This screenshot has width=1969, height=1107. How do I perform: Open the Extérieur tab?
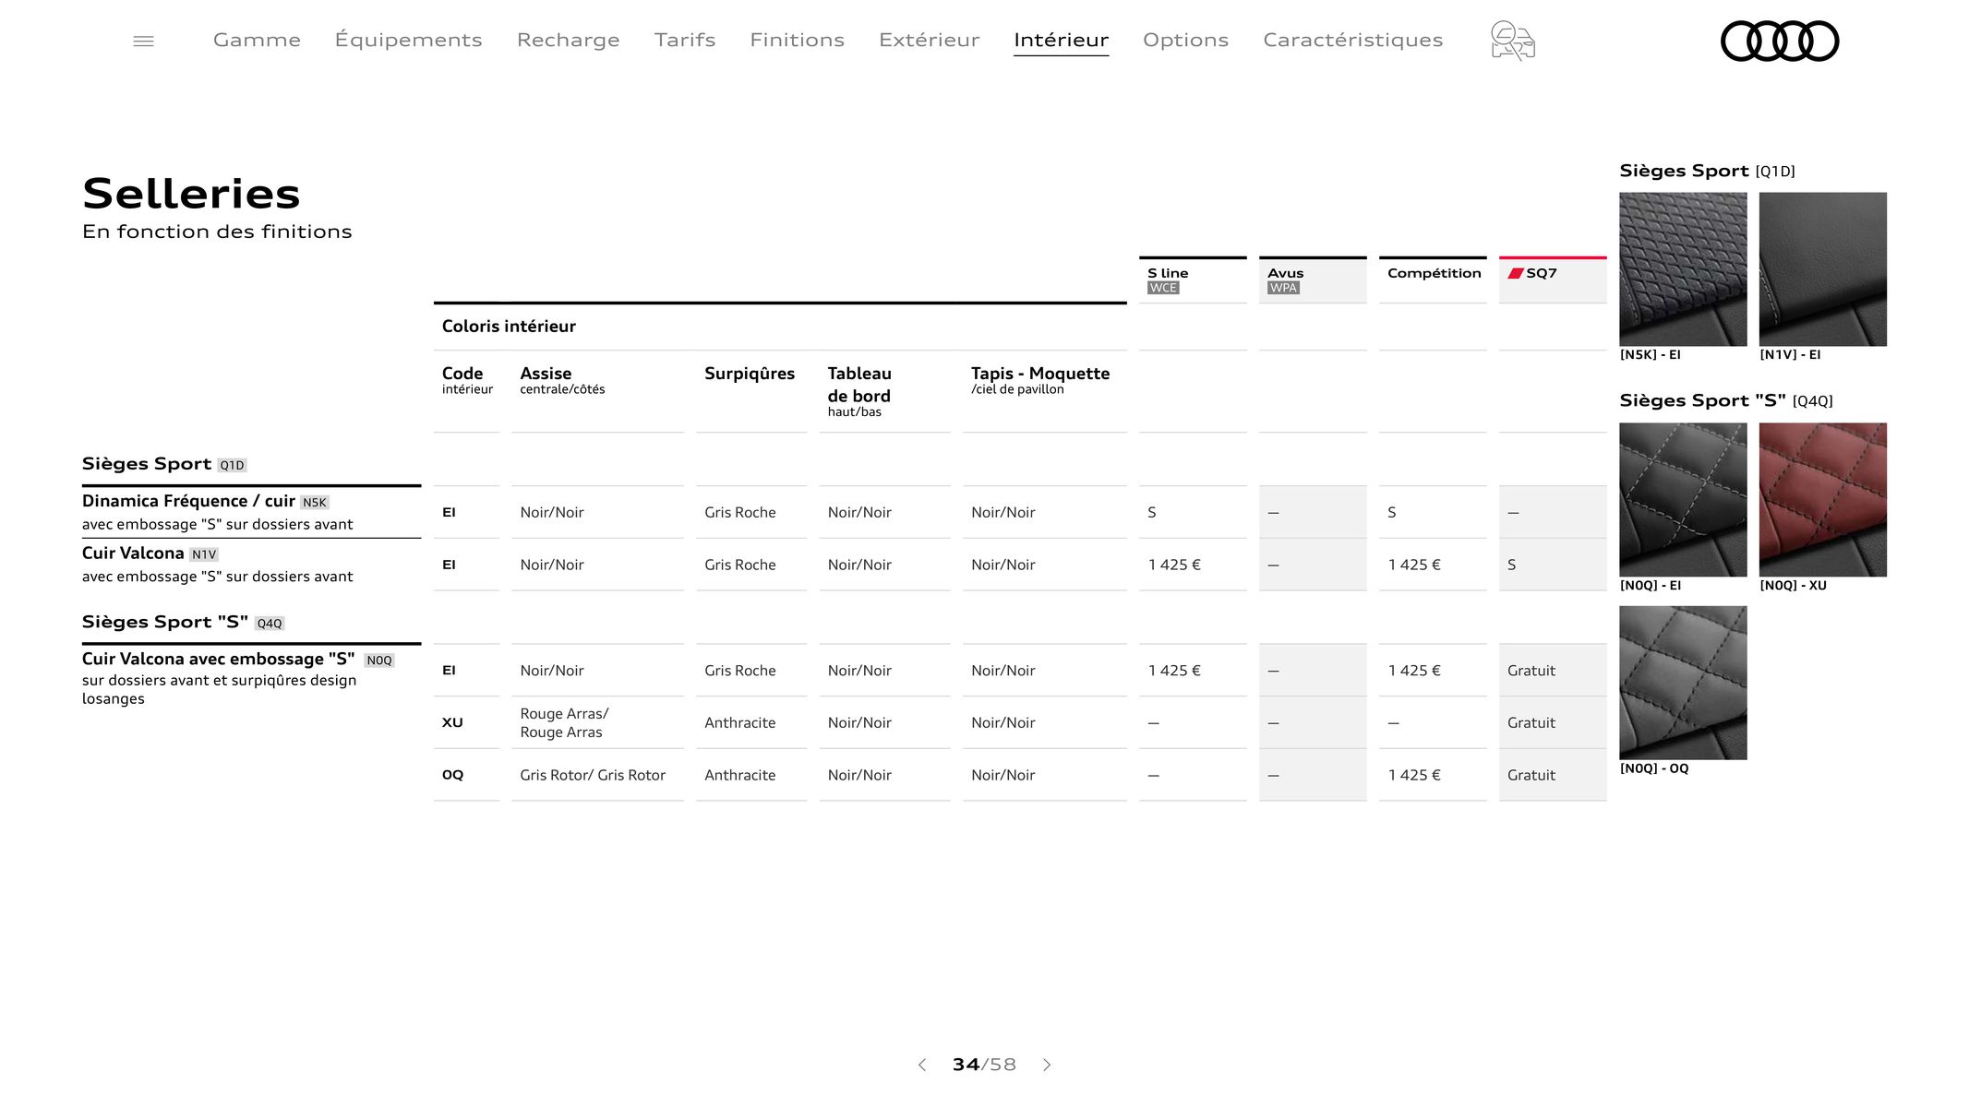929,40
